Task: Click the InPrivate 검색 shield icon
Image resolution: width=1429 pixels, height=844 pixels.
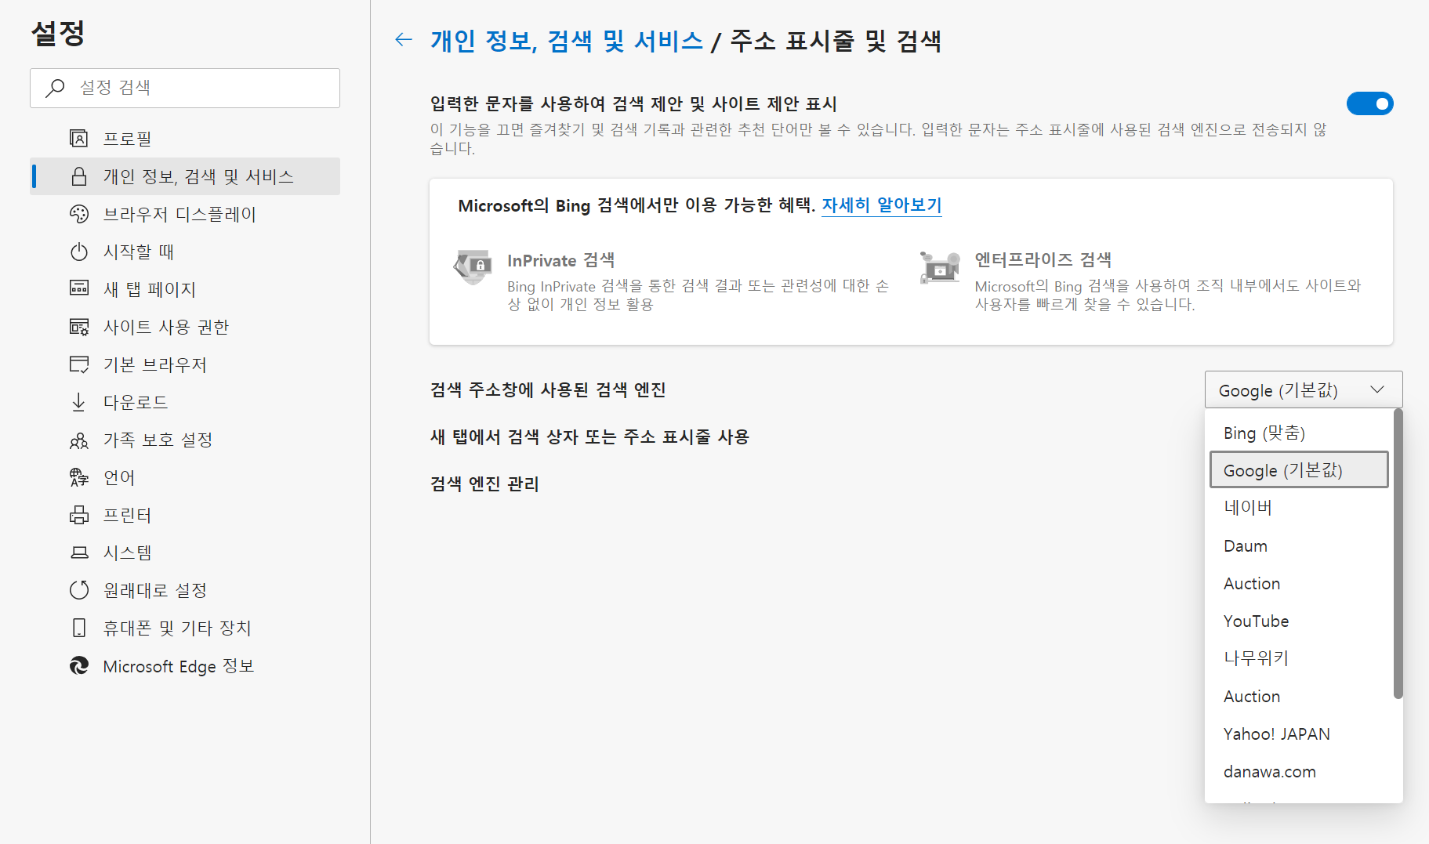Action: [x=473, y=267]
